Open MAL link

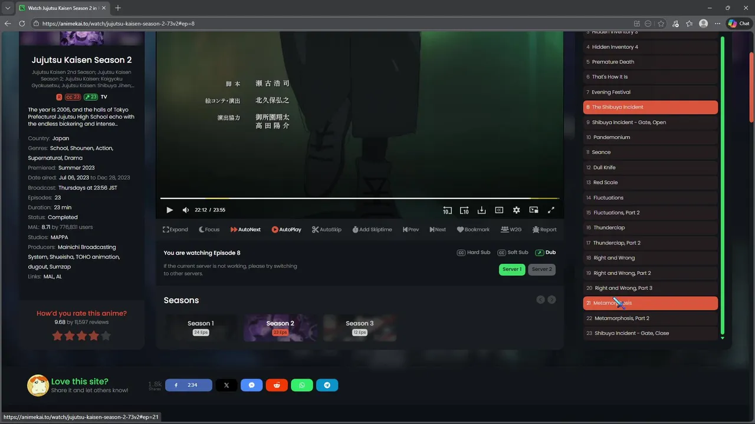pyautogui.click(x=49, y=277)
